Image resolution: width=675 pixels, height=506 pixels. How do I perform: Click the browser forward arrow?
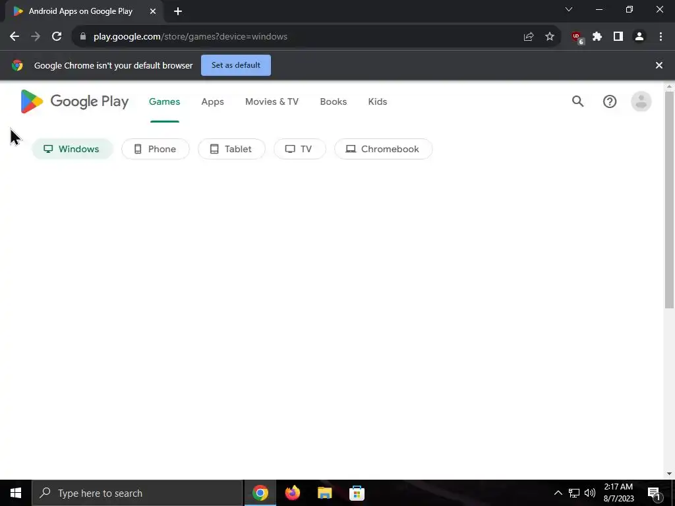(36, 37)
